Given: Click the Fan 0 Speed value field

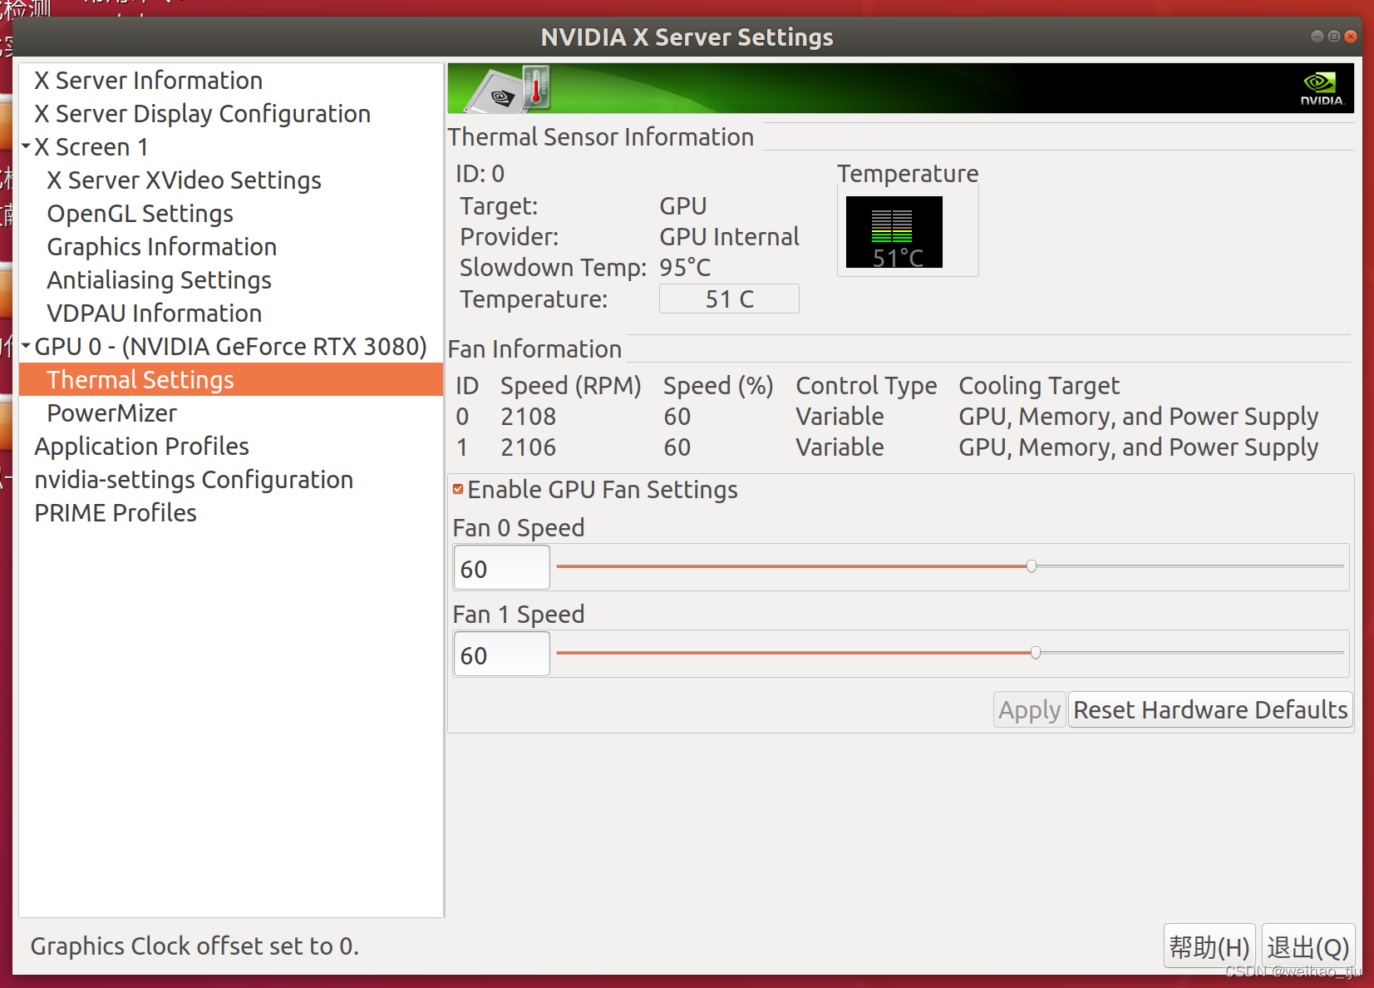Looking at the screenshot, I should coord(501,568).
